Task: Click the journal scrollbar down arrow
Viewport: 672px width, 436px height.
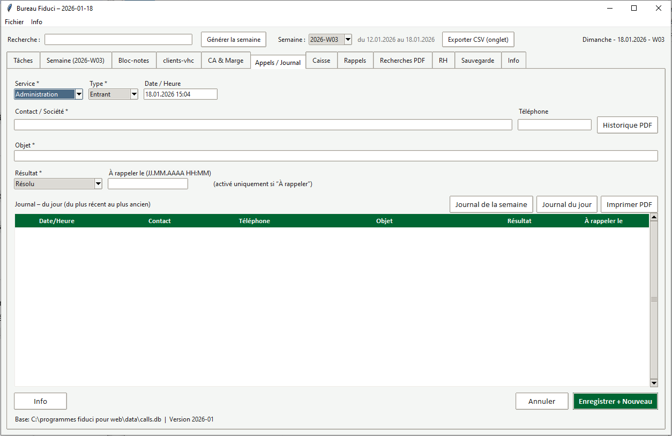Action: coord(653,383)
